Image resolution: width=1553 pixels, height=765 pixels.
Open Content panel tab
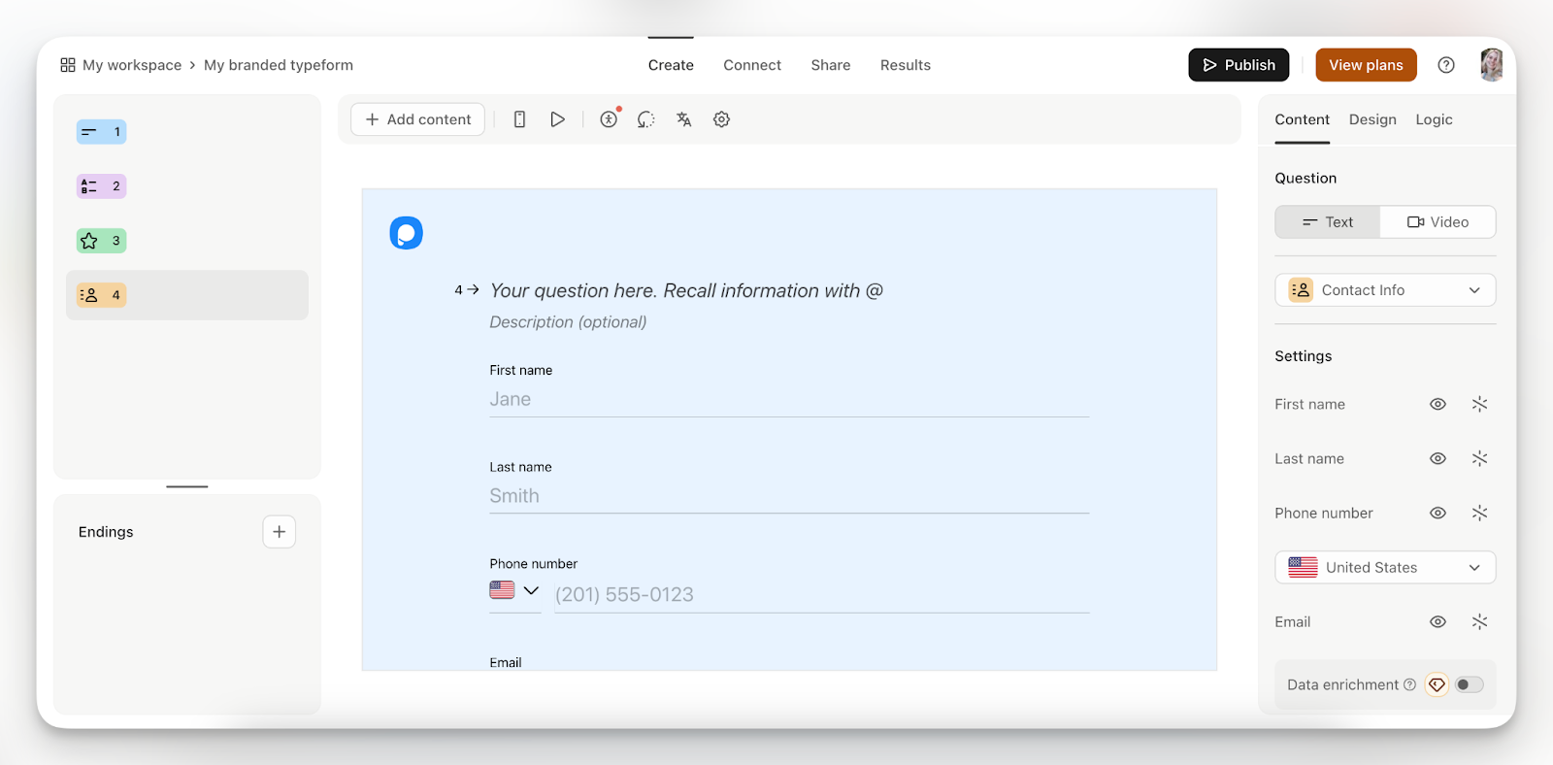[x=1303, y=119]
